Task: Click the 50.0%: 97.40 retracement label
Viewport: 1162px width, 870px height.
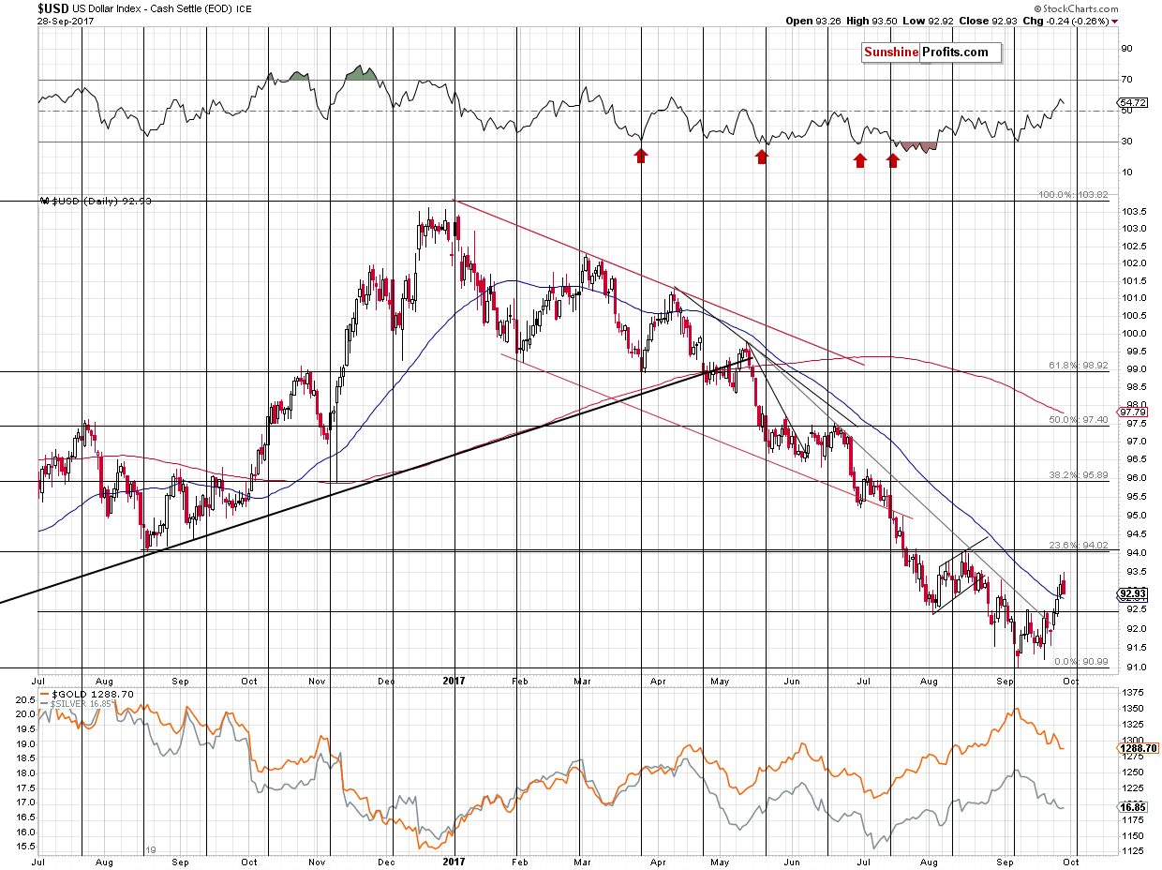Action: [x=1077, y=420]
